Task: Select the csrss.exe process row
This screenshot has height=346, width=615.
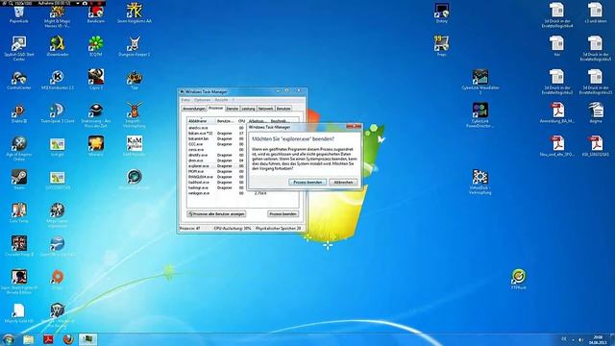Action: pos(217,150)
